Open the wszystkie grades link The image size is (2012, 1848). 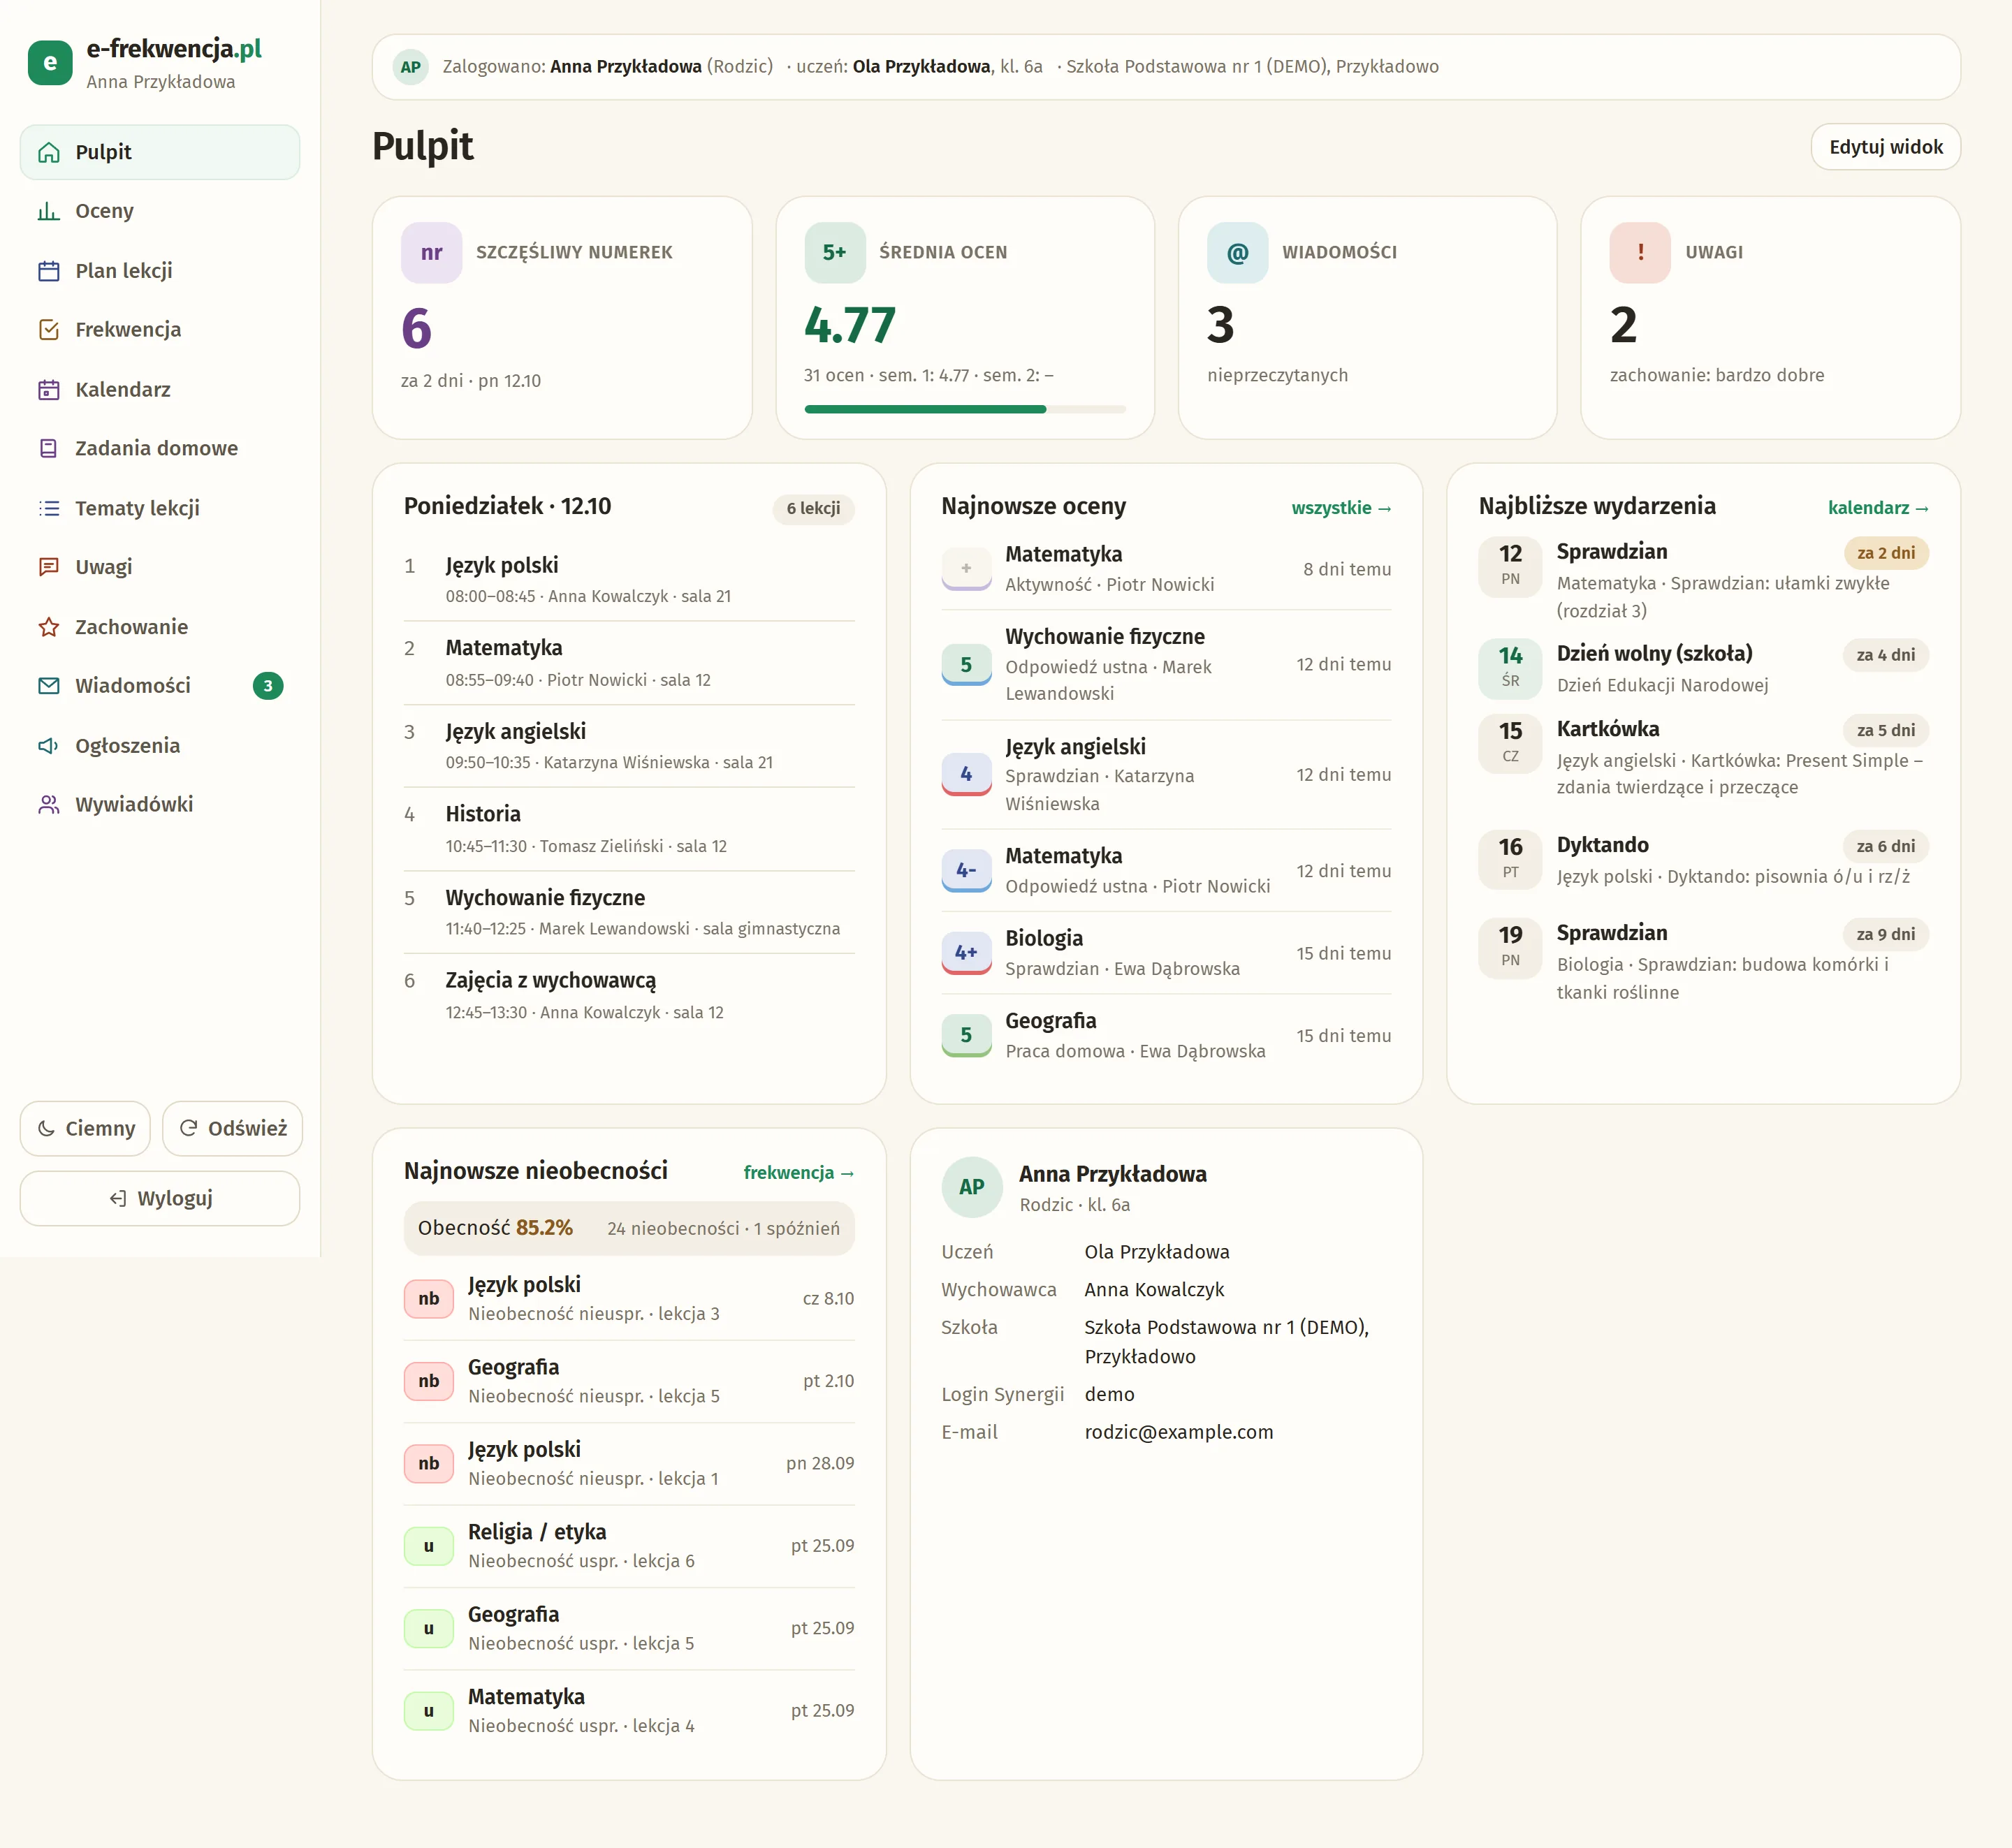click(1341, 508)
